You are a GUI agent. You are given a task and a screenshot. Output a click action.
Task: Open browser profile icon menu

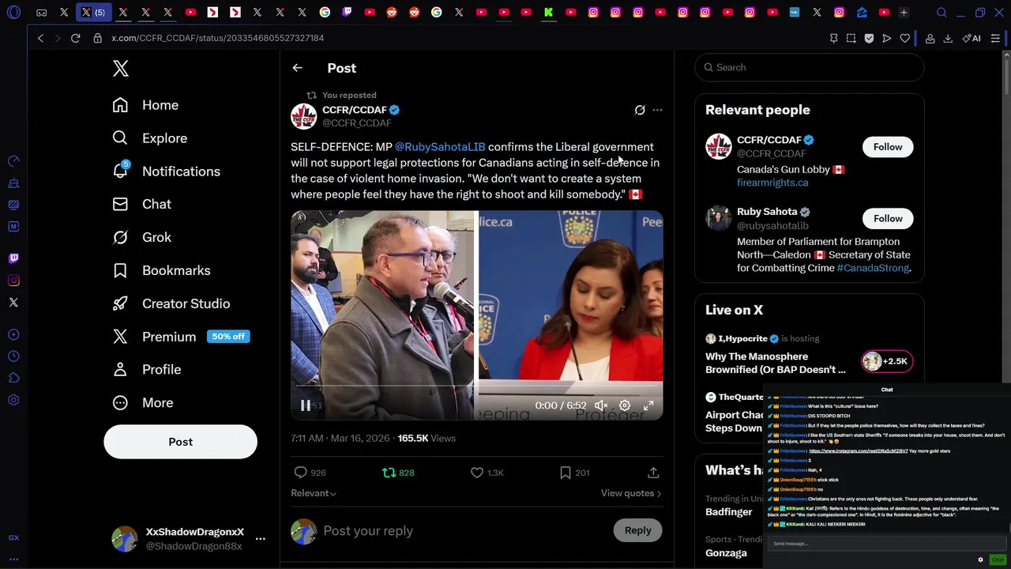[x=930, y=38]
